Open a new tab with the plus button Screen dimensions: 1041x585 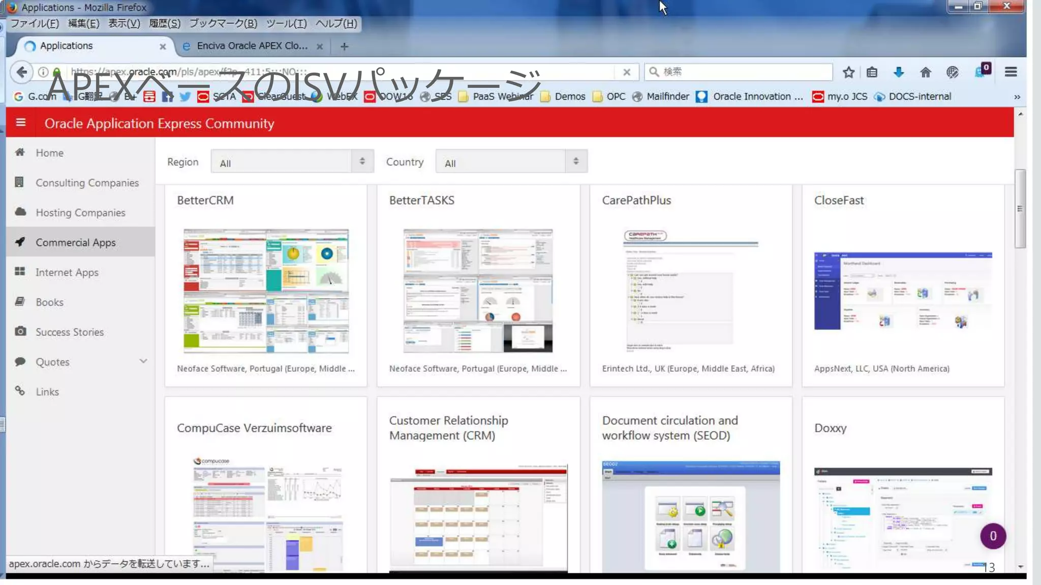click(344, 46)
